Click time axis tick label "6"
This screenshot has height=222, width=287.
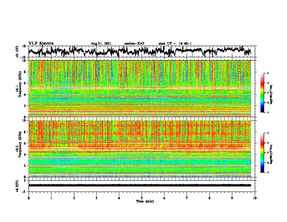coord(165,198)
